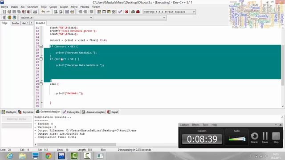
Task: Click right scroll arrow of project panel tabs
Action: [x=31, y=23]
